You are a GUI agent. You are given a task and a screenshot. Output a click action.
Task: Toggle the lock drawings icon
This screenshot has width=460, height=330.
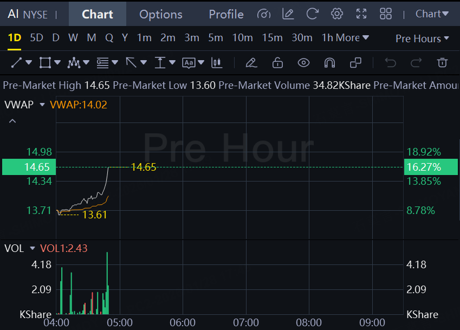[277, 63]
